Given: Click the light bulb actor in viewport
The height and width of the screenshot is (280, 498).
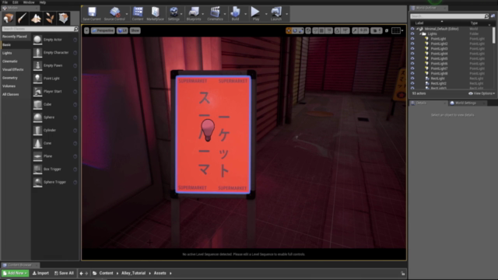Looking at the screenshot, I should click(x=208, y=130).
